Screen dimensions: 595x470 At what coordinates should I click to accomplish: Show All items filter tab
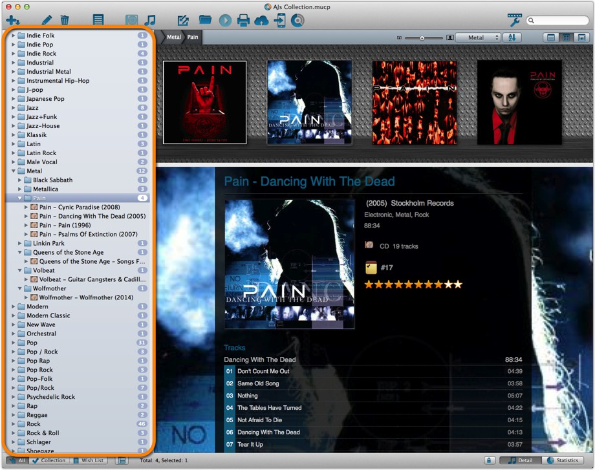coord(17,460)
